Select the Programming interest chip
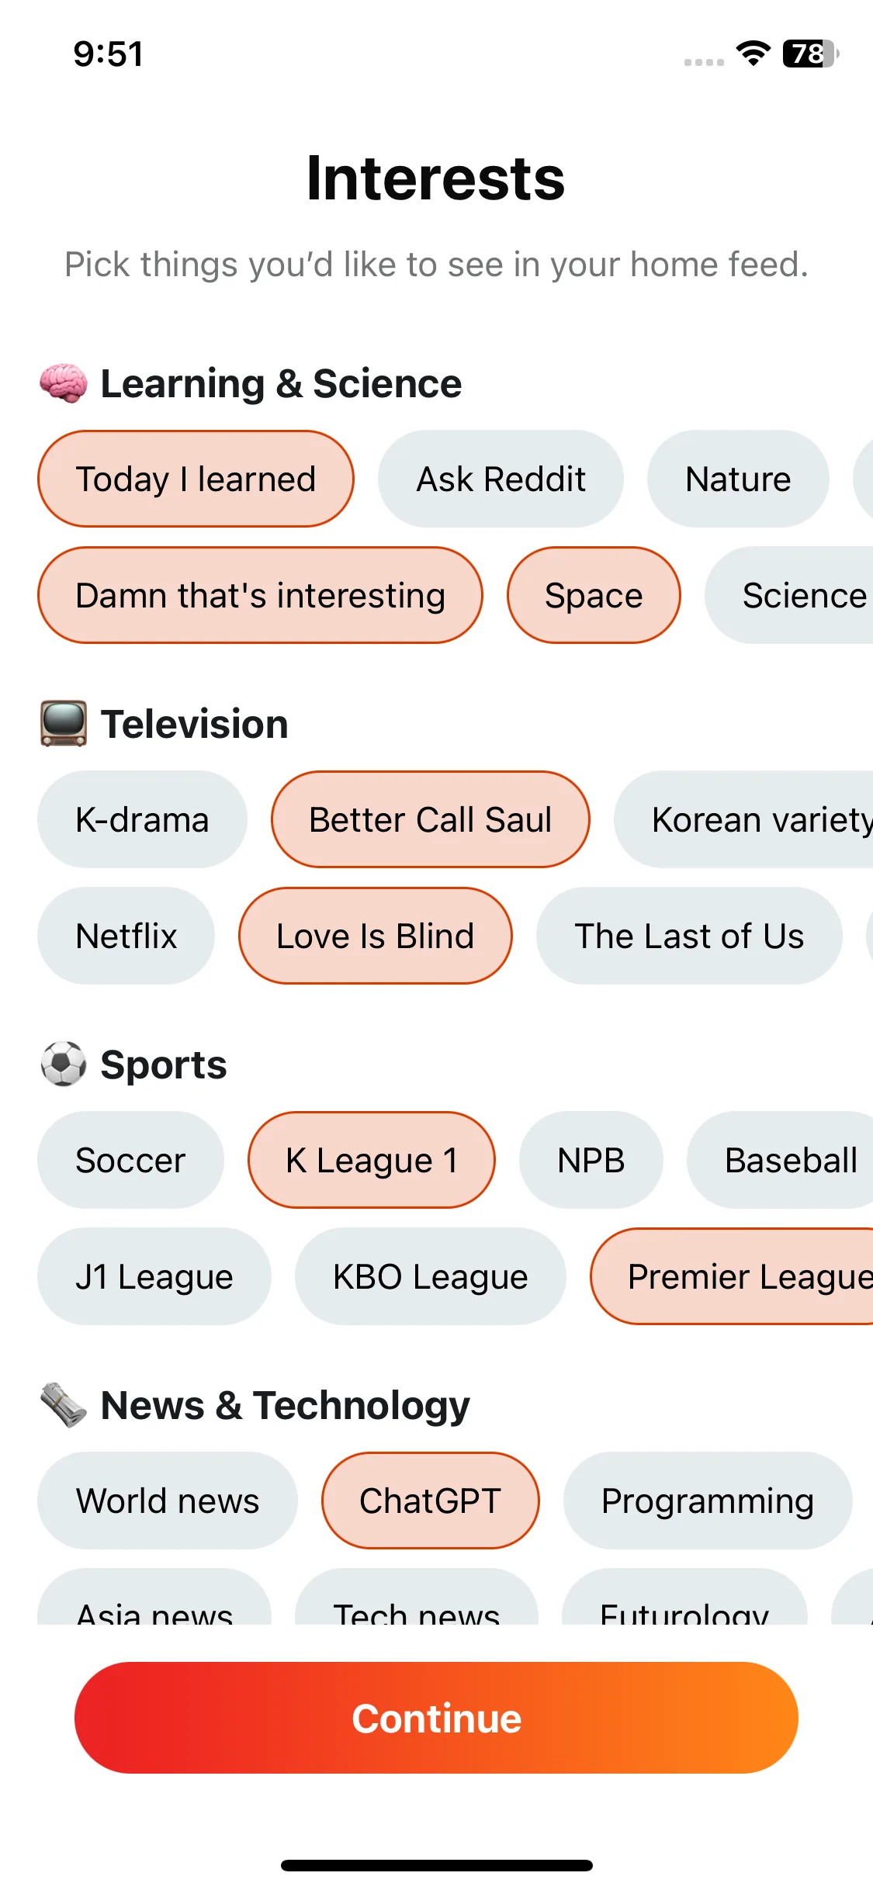873x1890 pixels. click(x=708, y=1501)
